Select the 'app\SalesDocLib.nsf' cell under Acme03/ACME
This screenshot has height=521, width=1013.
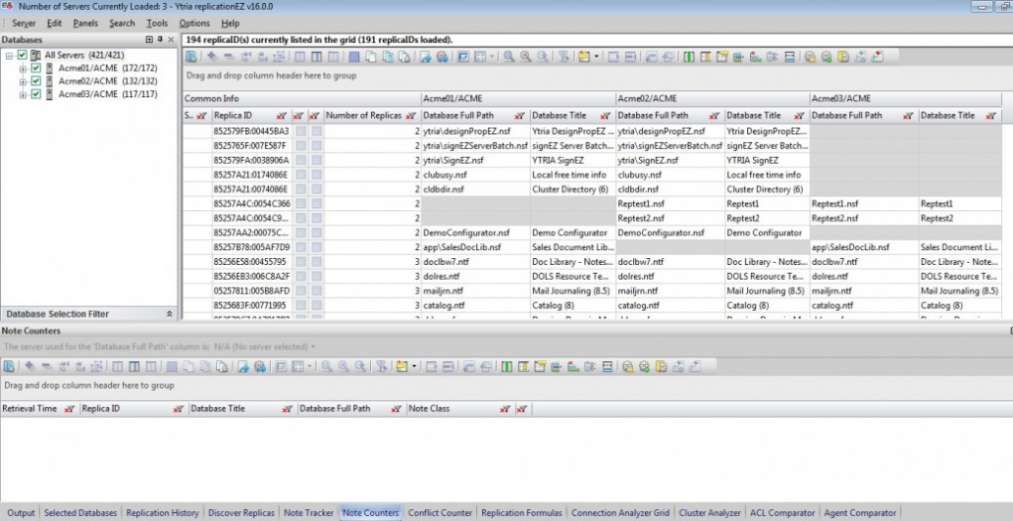pyautogui.click(x=864, y=247)
